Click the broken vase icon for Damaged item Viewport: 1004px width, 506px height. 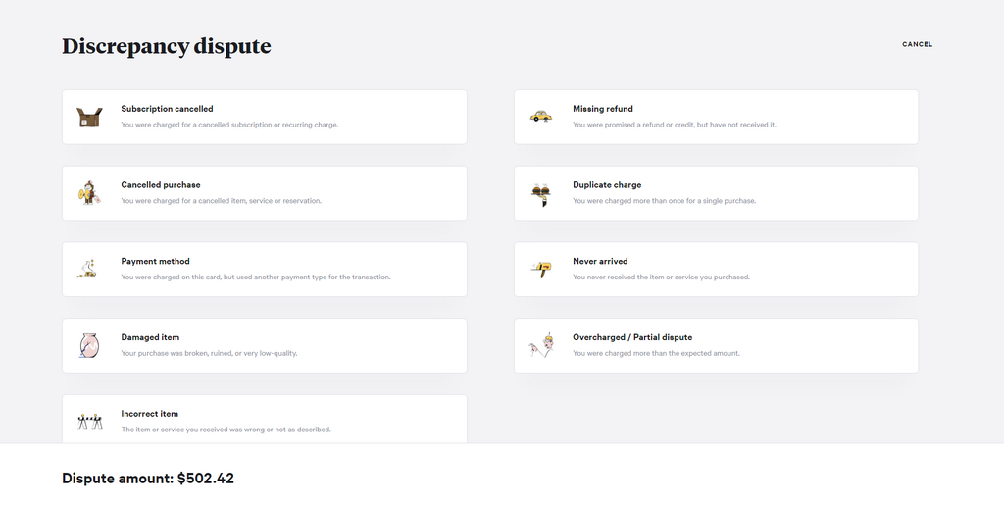(89, 345)
